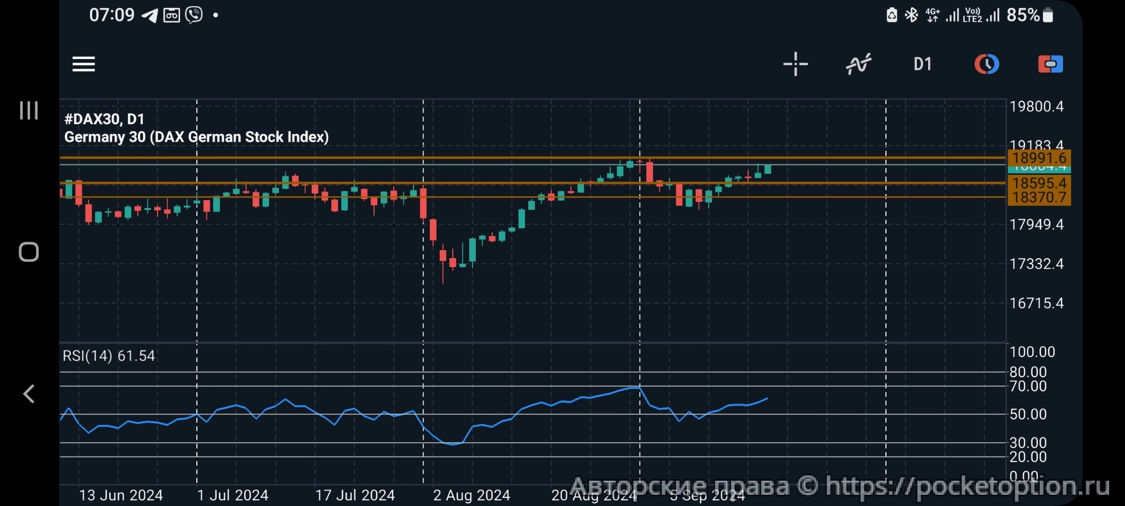Tap the blue RSI line at its August low
This screenshot has height=506, width=1125.
tap(453, 444)
